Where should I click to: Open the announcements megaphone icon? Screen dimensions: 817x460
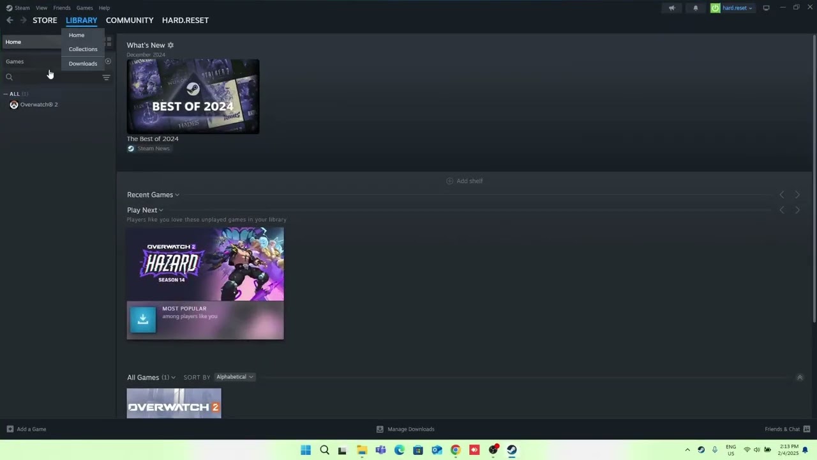pos(671,8)
